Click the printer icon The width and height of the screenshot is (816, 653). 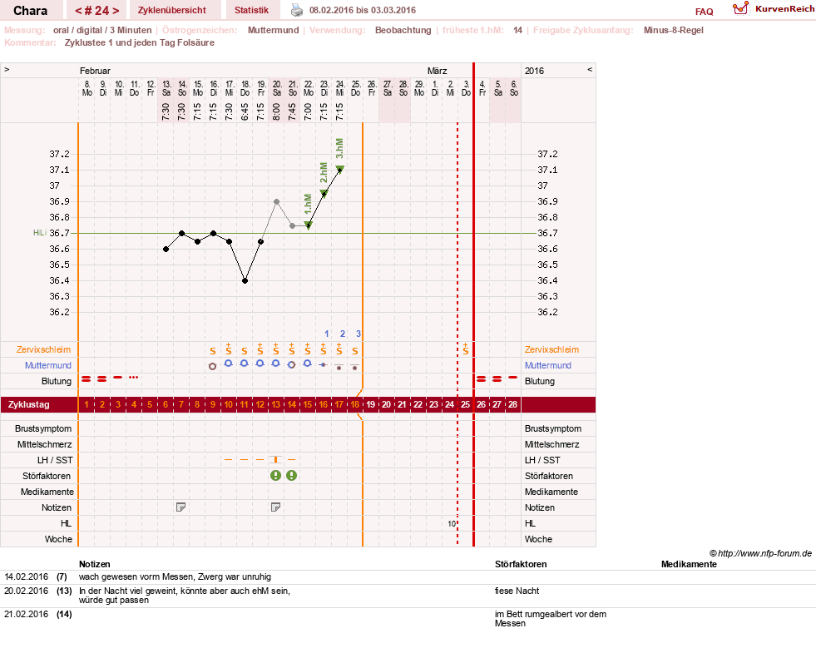(x=297, y=10)
